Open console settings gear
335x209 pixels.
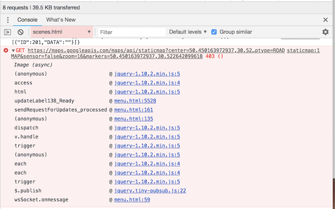coord(325,32)
